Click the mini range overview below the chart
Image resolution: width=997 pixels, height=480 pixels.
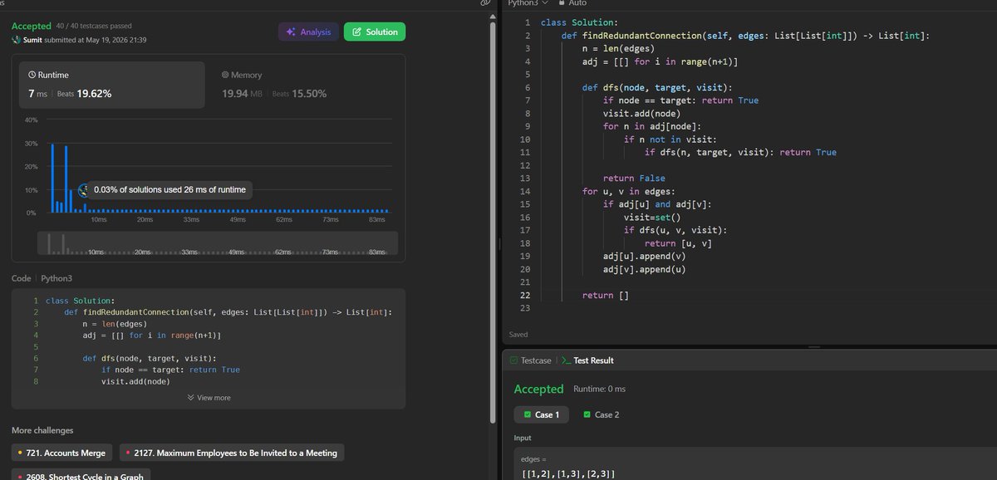218,242
